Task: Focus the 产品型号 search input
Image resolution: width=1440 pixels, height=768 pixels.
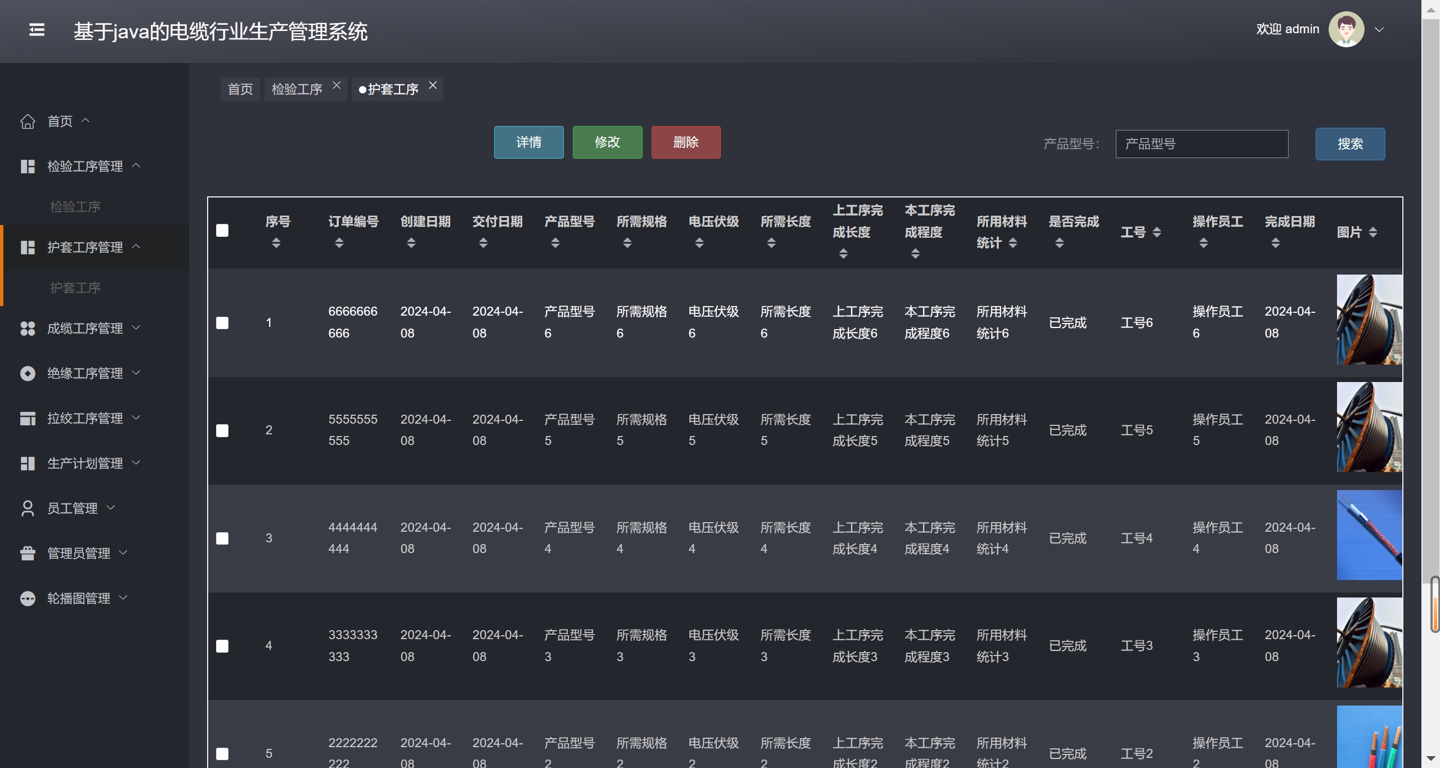Action: tap(1202, 144)
